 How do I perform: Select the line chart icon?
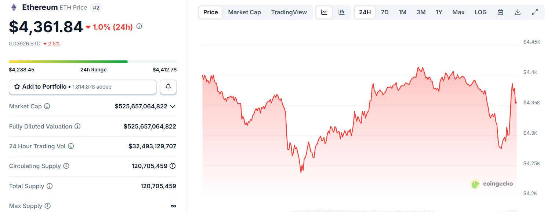point(324,12)
